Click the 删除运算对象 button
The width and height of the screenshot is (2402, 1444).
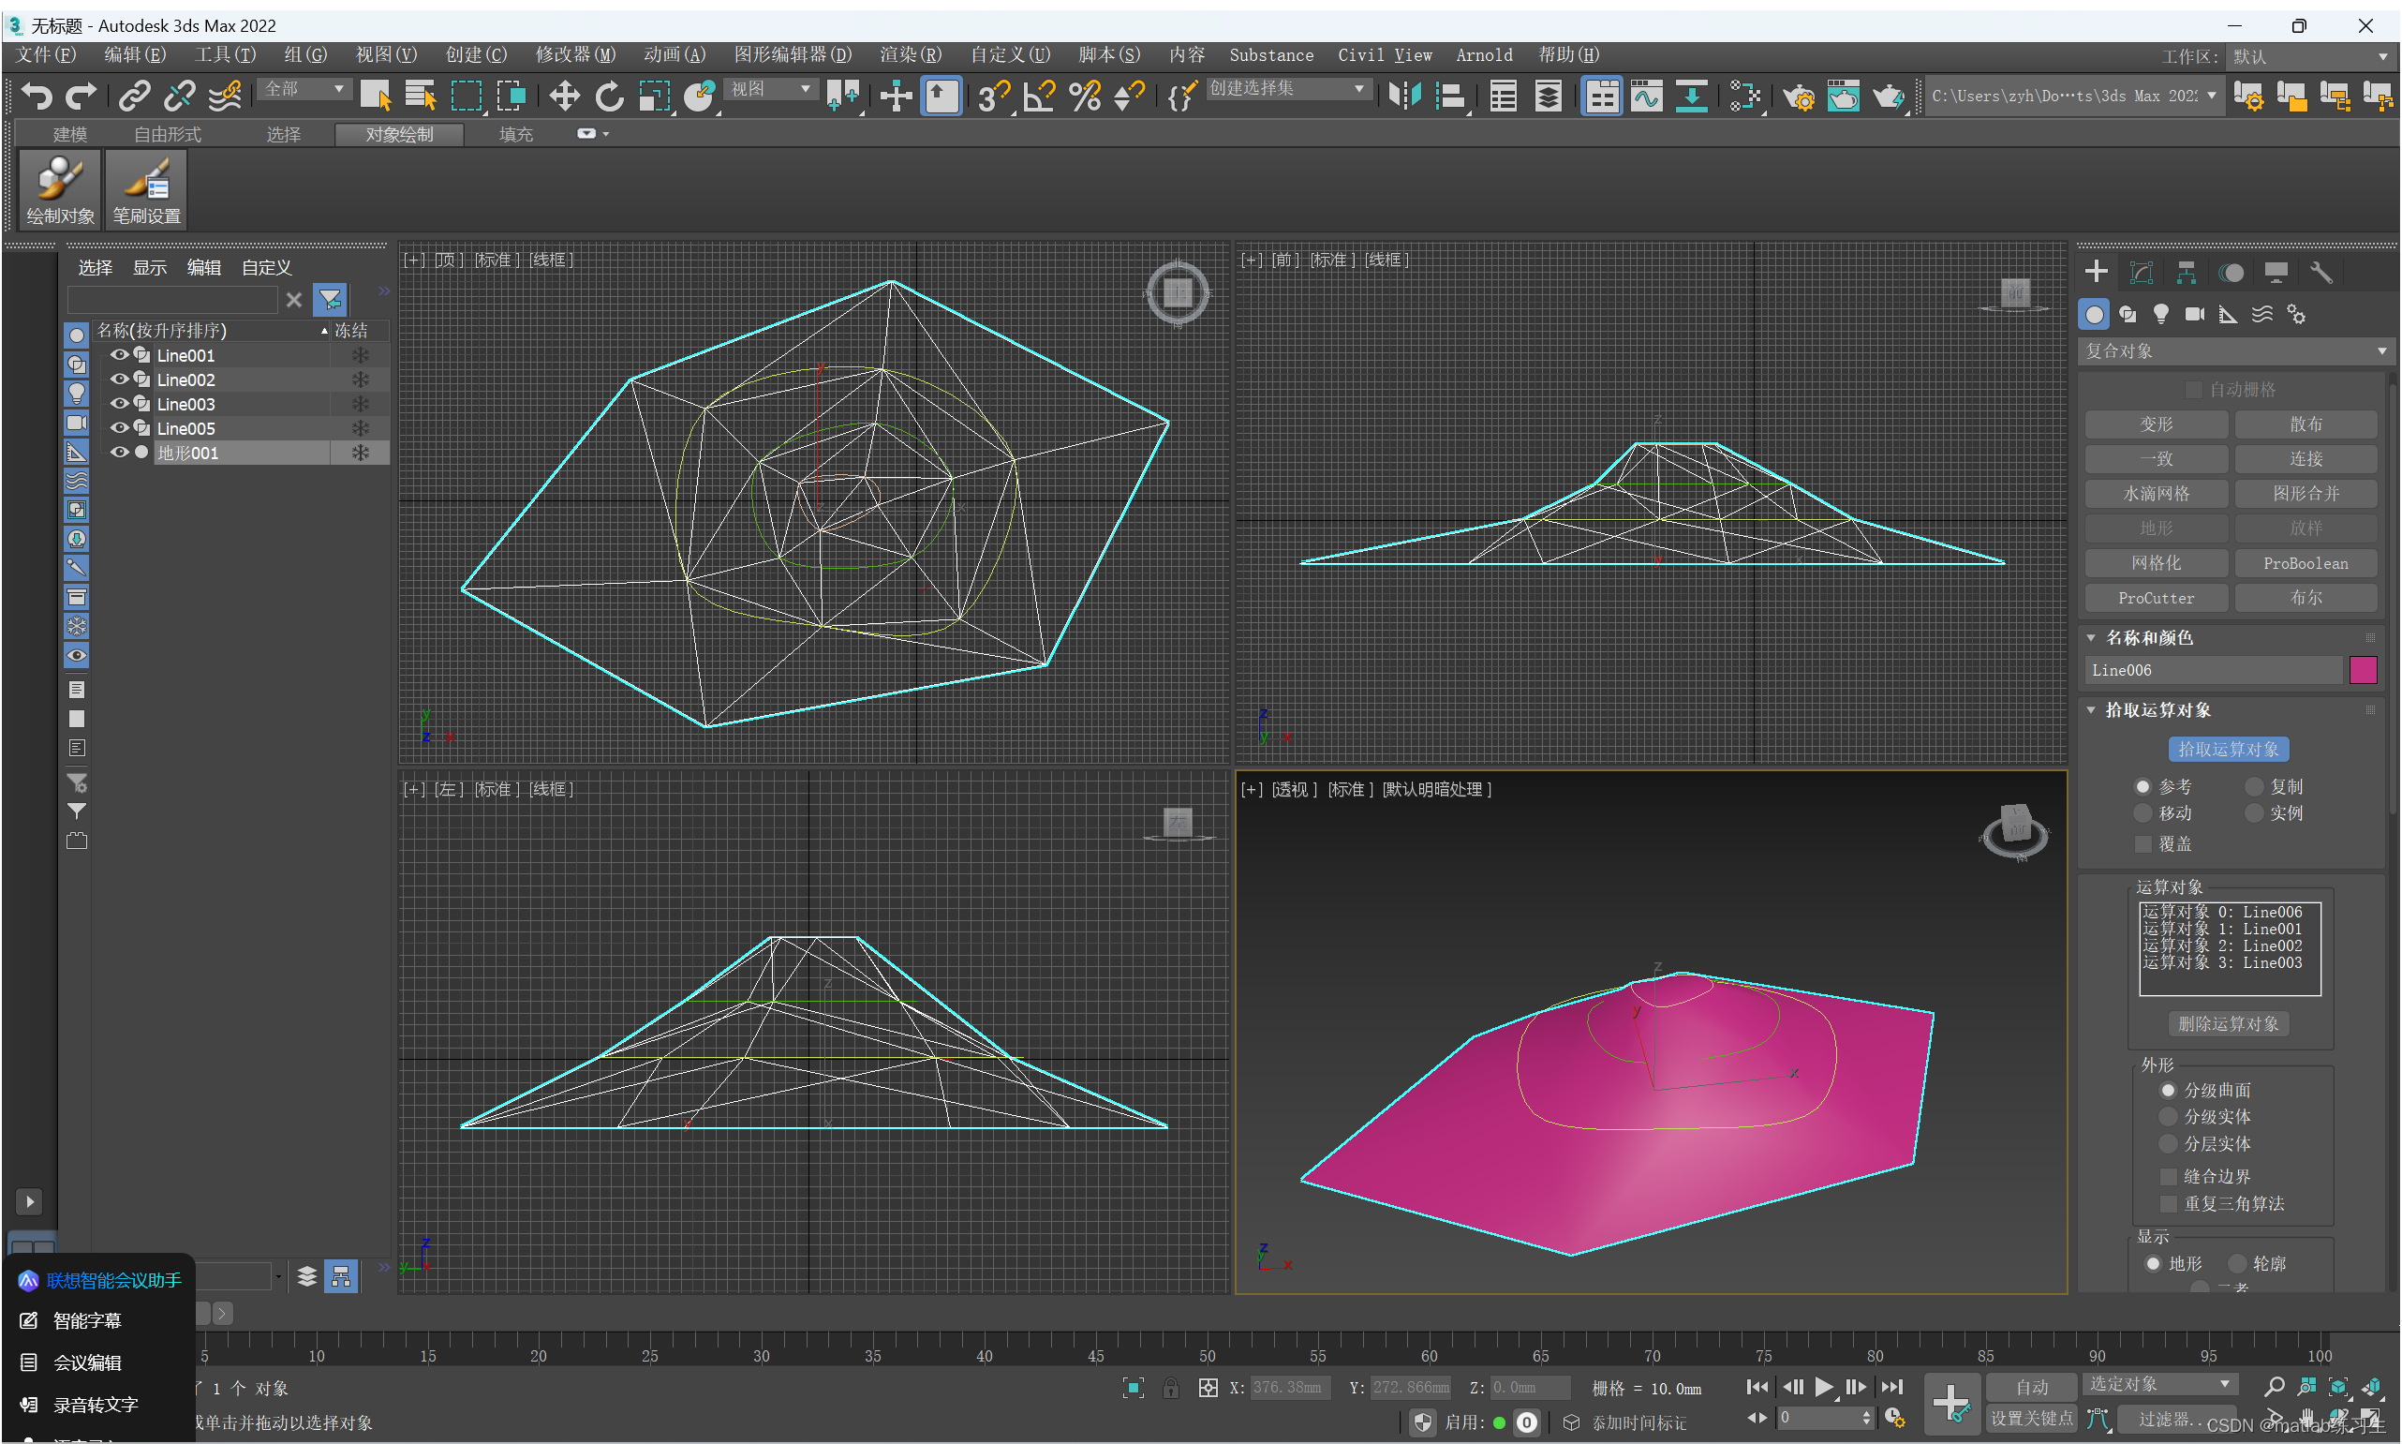coord(2228,1023)
